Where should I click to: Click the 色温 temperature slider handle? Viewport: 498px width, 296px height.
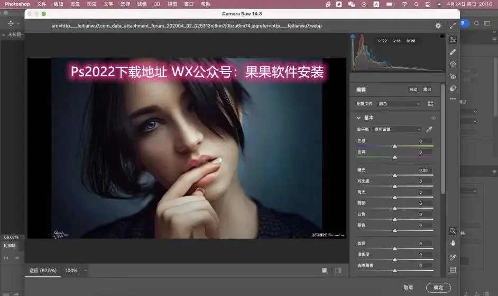[395, 146]
